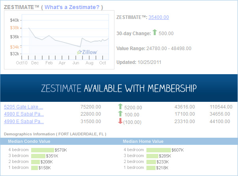238x176 pixels.
Task: Click the value 43616.00 in the table
Action: pyautogui.click(x=185, y=107)
